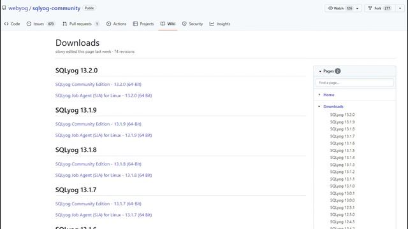This screenshot has height=229, width=408.
Task: Jump to SQLyog 13.1.0 in sidebar
Action: coord(342,186)
